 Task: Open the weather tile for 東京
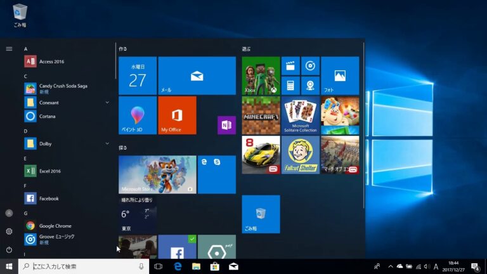pyautogui.click(x=138, y=214)
